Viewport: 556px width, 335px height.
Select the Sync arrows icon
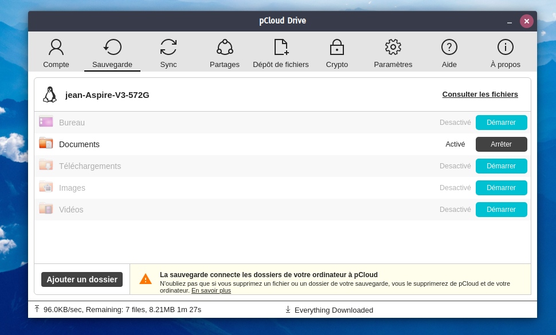169,48
